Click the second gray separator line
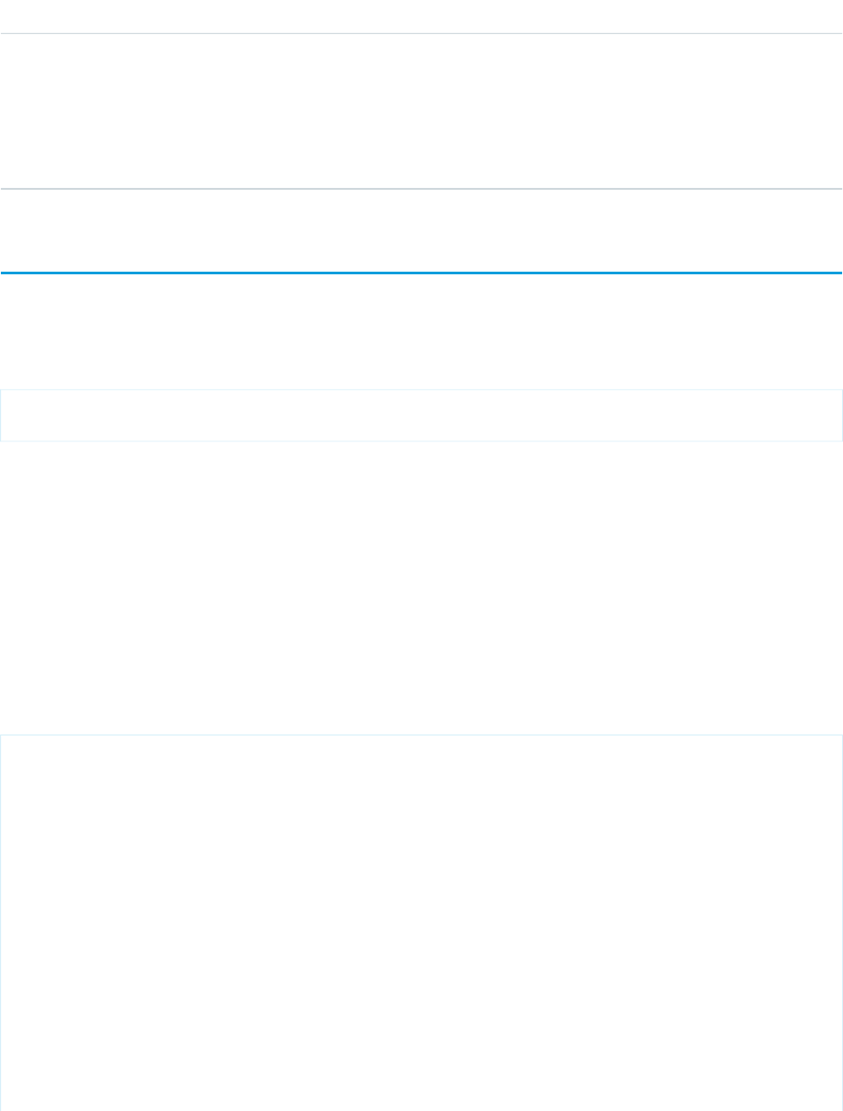 coord(421,189)
